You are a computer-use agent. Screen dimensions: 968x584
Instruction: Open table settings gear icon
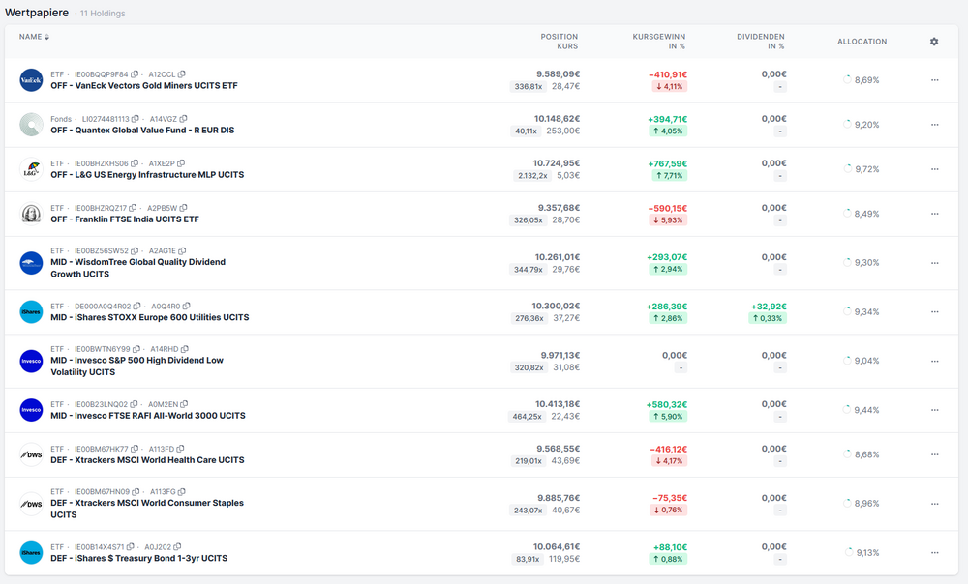[934, 42]
